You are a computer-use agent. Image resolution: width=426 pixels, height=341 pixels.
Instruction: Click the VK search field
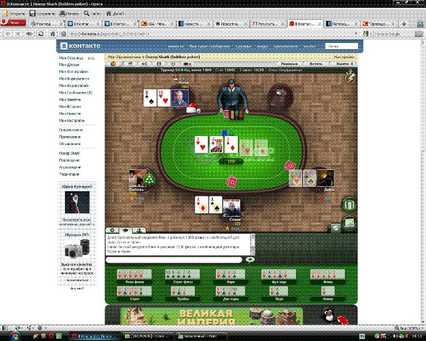341,46
